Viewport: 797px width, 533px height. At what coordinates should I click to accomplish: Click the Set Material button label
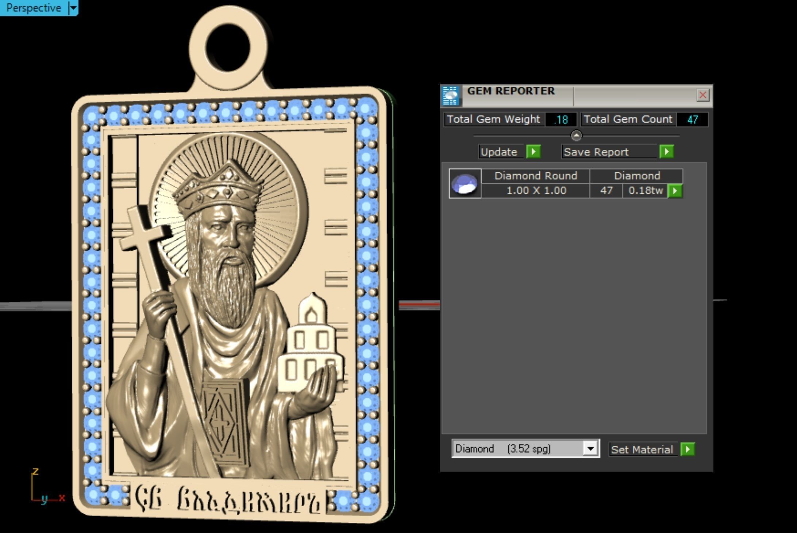click(x=643, y=449)
